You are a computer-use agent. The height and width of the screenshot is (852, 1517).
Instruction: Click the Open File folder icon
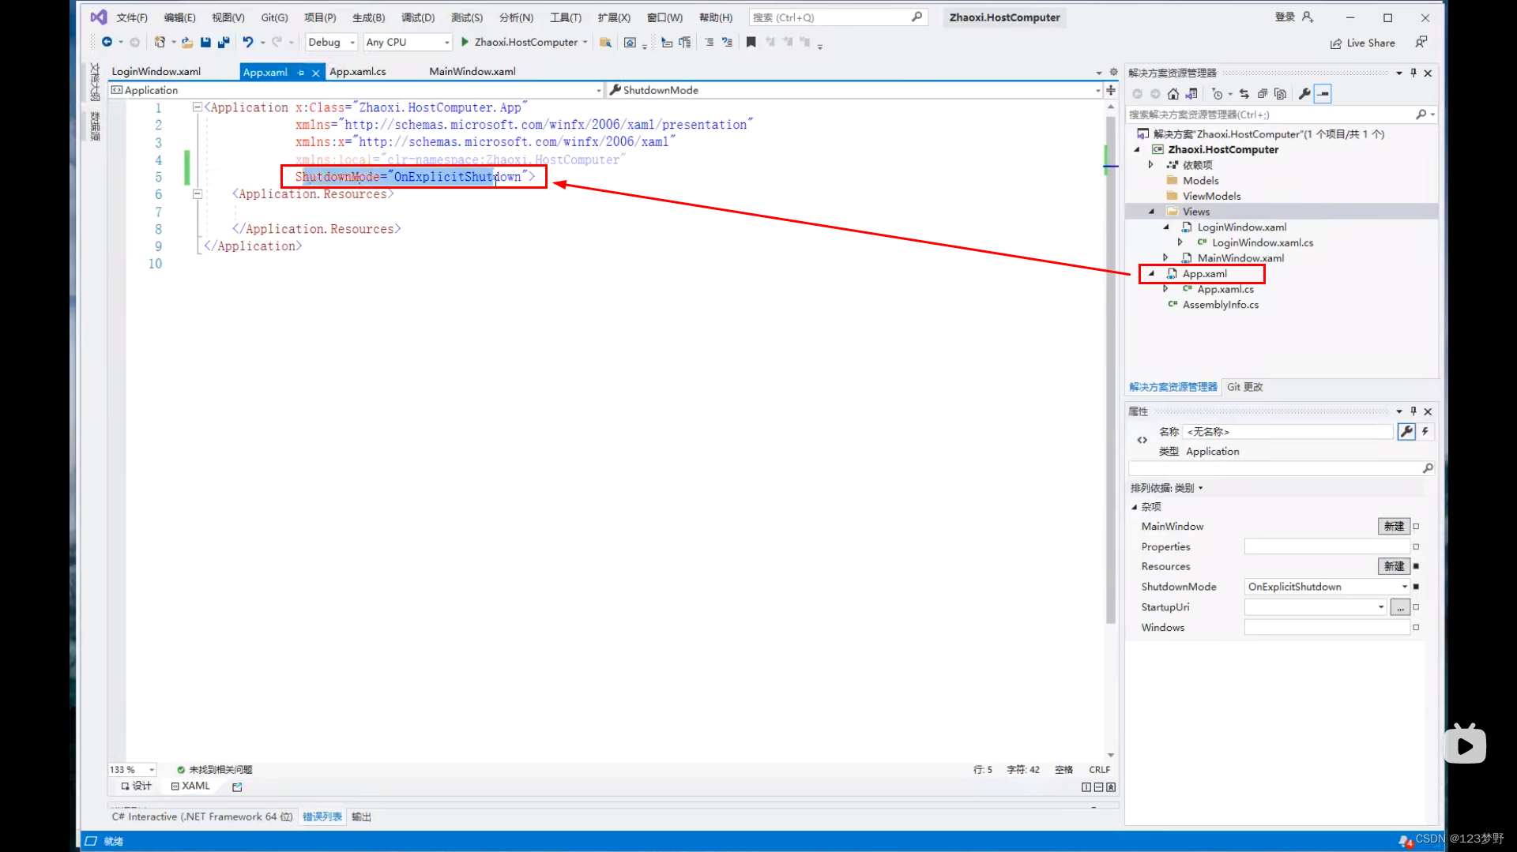coord(186,42)
